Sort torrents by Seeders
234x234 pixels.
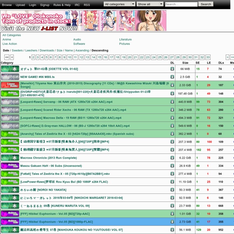tap(17, 50)
